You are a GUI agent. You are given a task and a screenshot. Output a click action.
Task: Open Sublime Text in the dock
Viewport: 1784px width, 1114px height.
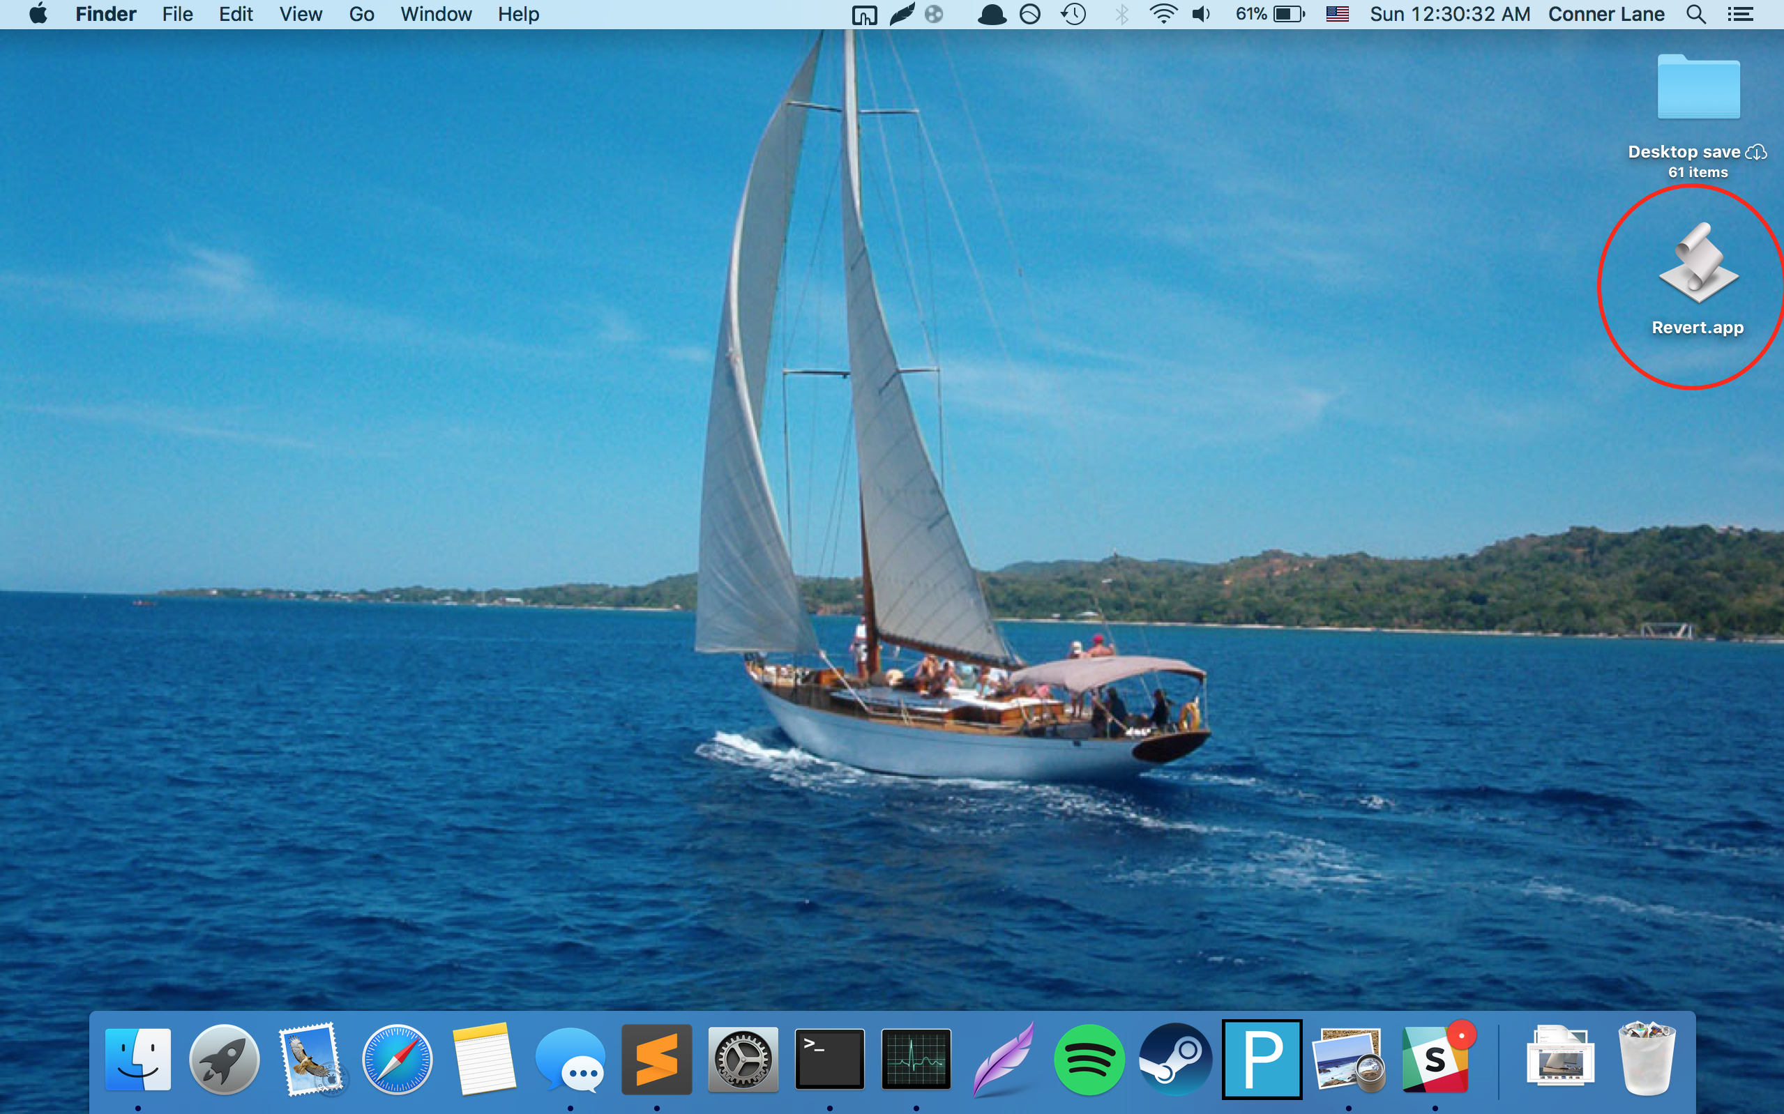click(656, 1060)
